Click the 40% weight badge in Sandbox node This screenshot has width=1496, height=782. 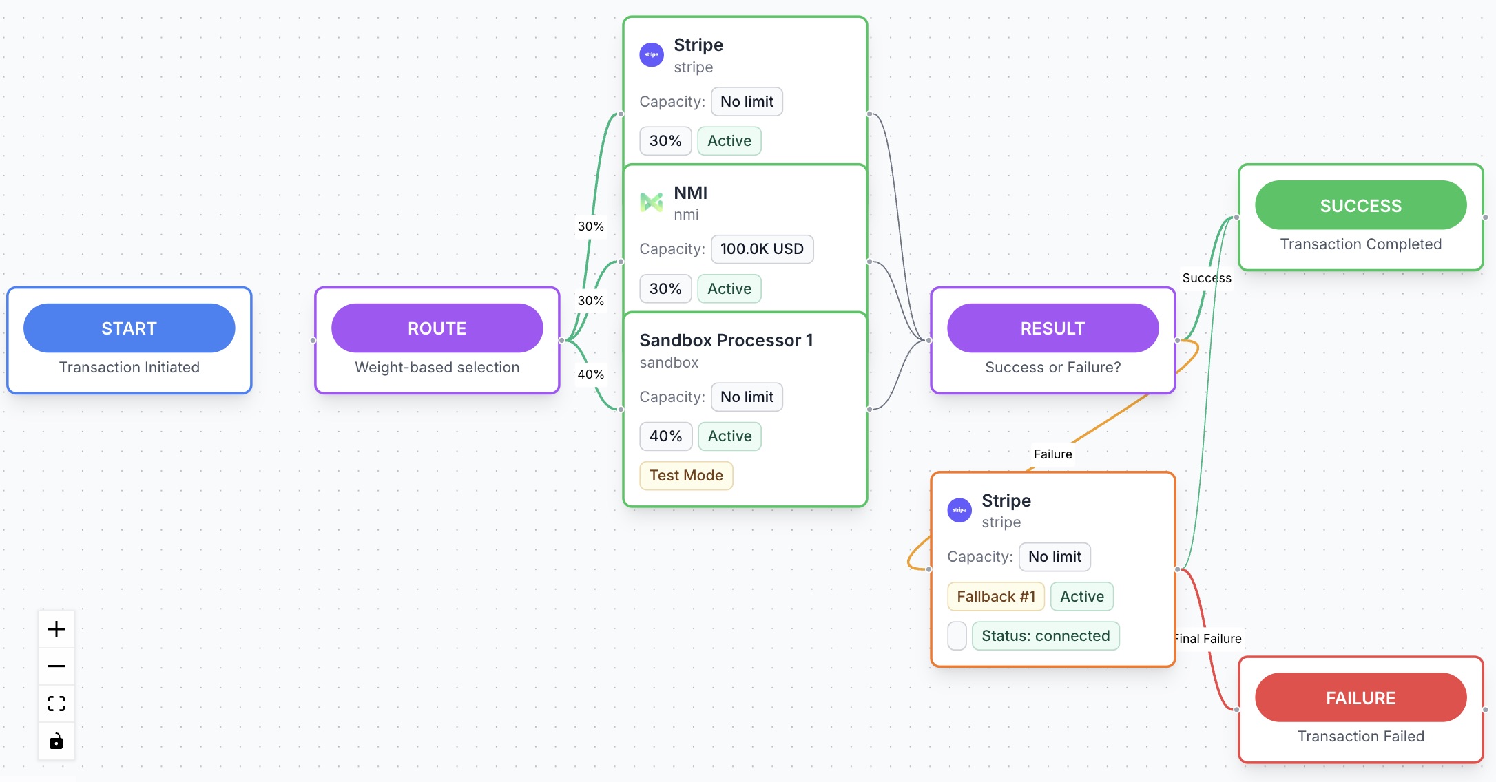click(x=665, y=436)
